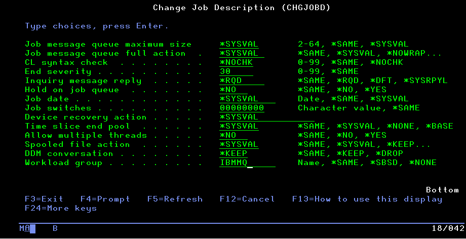Click the Inquiry message reply *RQD field
The image size is (466, 239).
pos(242,81)
